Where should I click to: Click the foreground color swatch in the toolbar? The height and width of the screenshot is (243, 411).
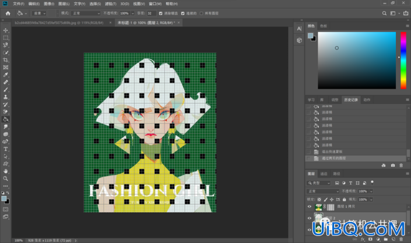coord(4,199)
